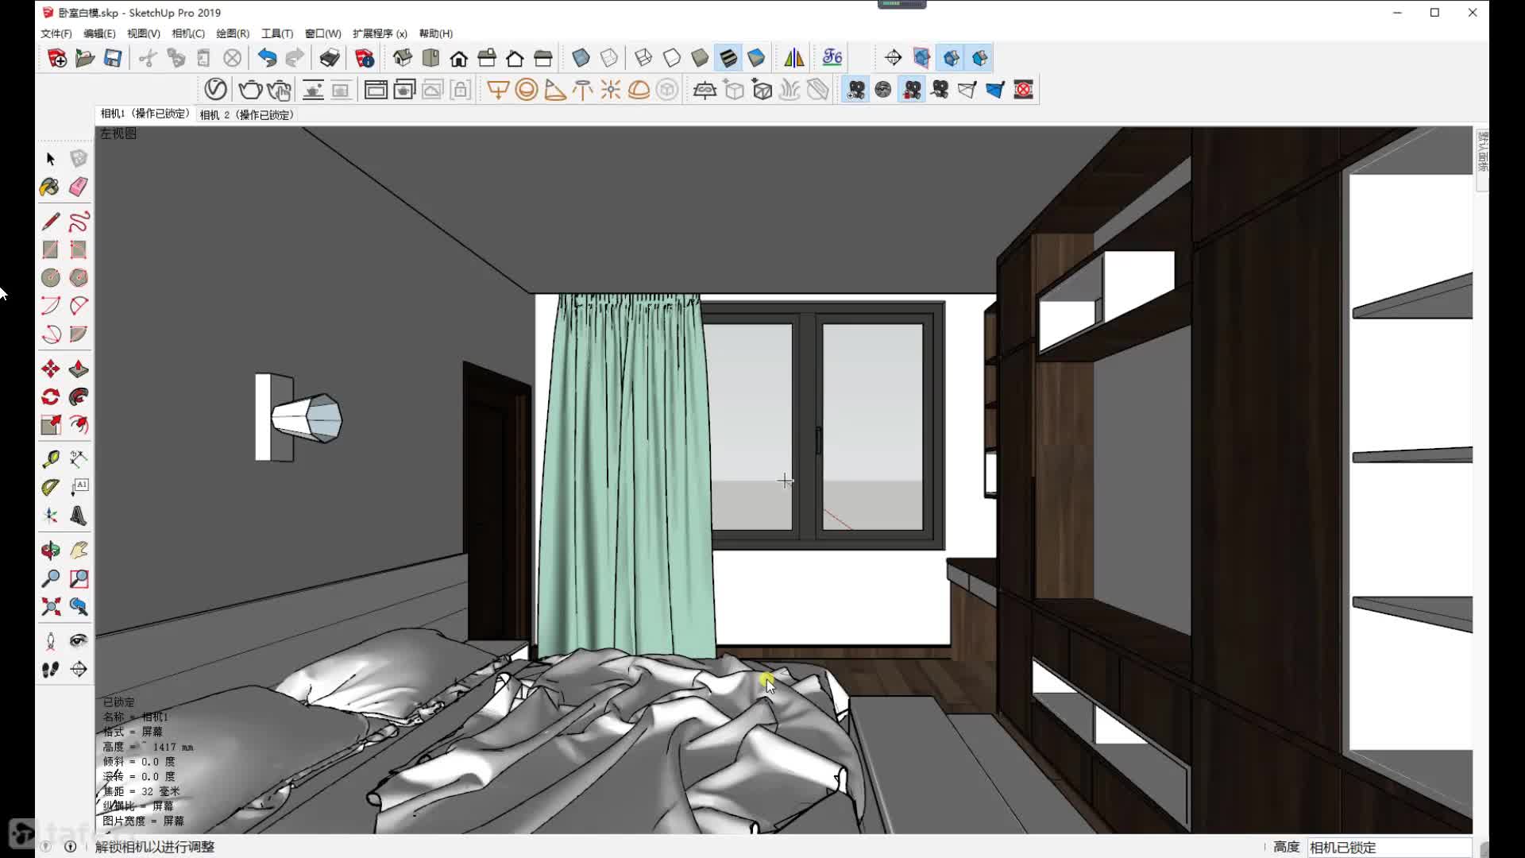Select the Circle tool
This screenshot has width=1525, height=858.
pos(51,277)
